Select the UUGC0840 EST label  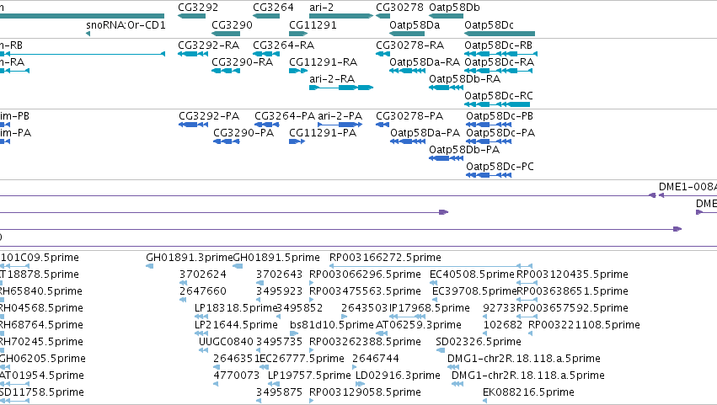point(226,342)
